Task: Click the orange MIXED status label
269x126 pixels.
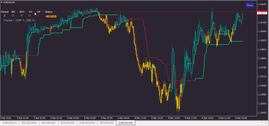Action: (51, 16)
